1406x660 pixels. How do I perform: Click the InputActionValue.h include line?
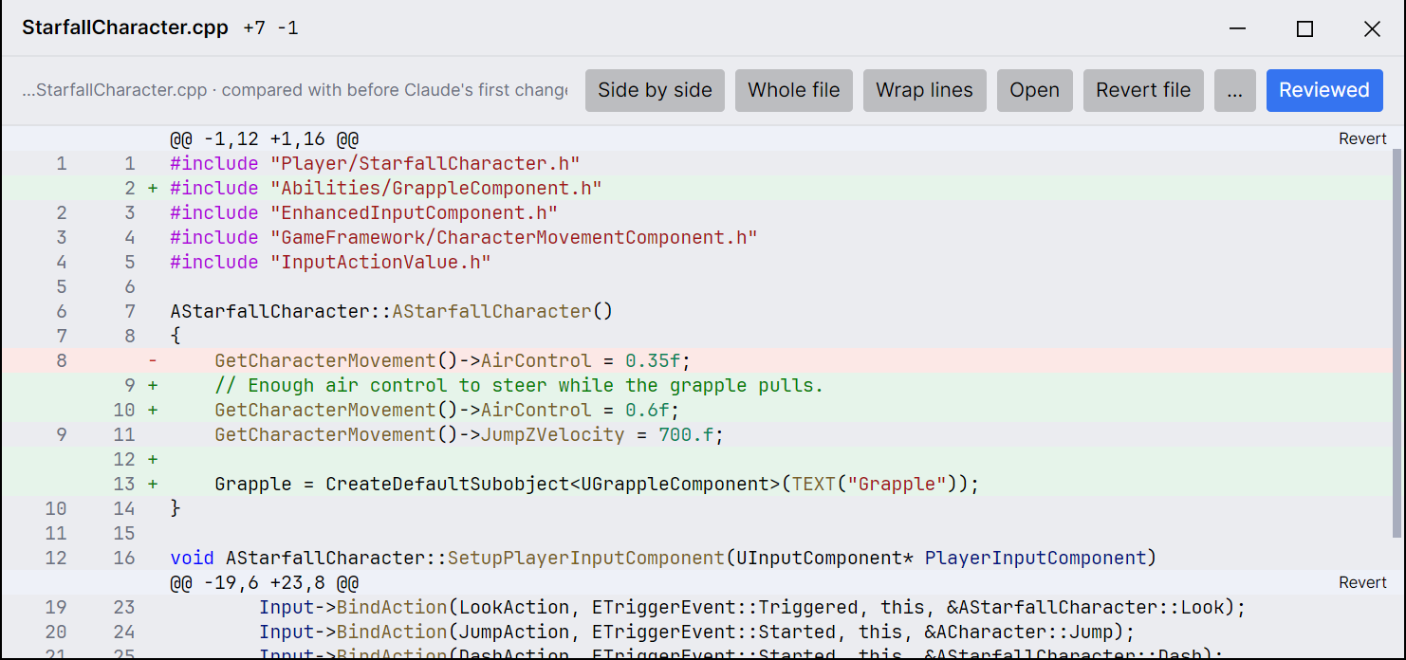696,262
